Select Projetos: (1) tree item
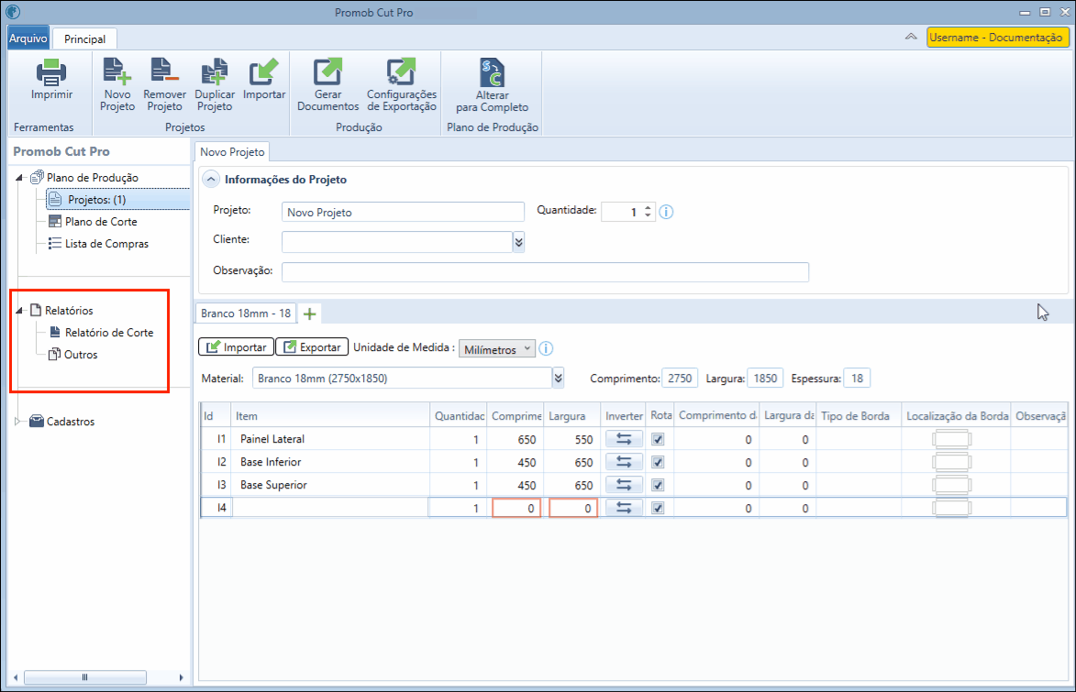This screenshot has height=692, width=1076. [118, 200]
